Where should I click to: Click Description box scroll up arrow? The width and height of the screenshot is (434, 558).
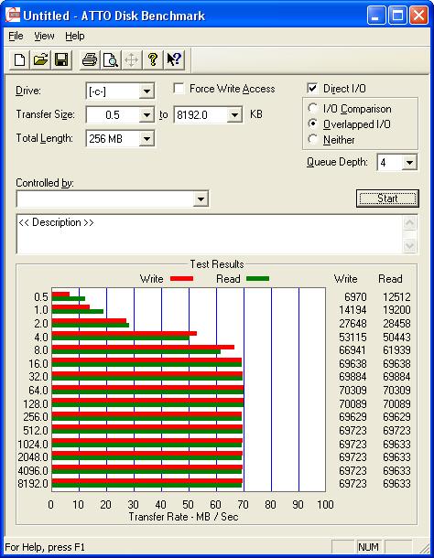point(410,223)
